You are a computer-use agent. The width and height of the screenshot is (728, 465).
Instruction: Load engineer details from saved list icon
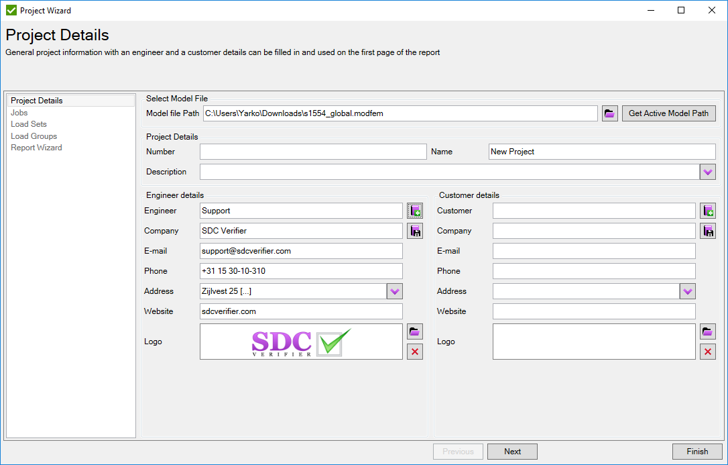(x=415, y=211)
